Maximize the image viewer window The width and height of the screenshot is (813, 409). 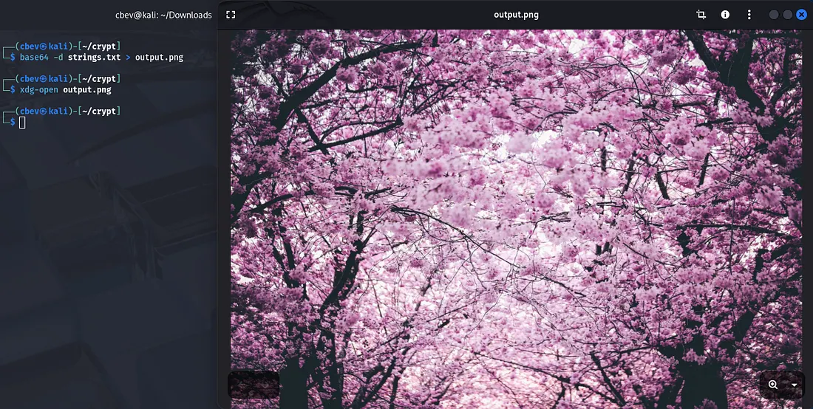(x=788, y=15)
